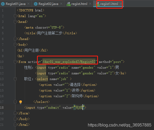Click the HTML file icon on regist1.html
Image resolution: width=154 pixels, height=130 pixels.
click(97, 4)
